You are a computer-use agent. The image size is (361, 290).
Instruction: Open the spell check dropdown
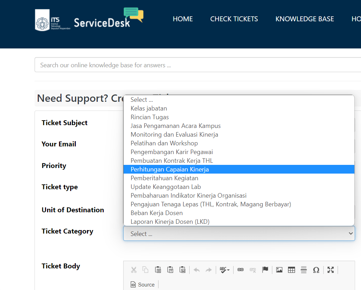click(224, 270)
